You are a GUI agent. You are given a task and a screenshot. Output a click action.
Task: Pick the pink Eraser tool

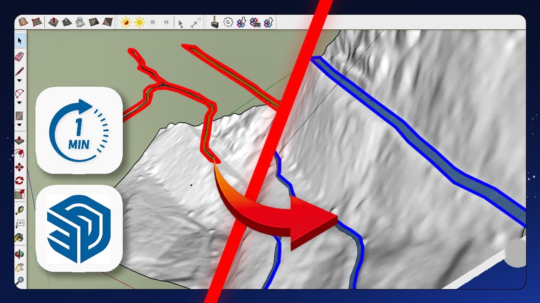pyautogui.click(x=19, y=56)
